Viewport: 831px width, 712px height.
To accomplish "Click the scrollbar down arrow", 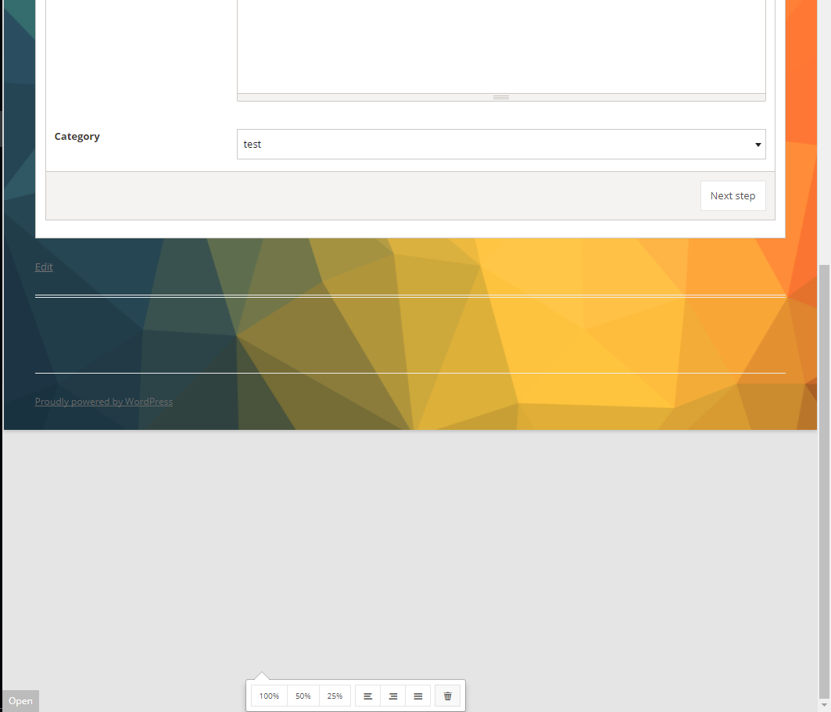I will [x=824, y=705].
